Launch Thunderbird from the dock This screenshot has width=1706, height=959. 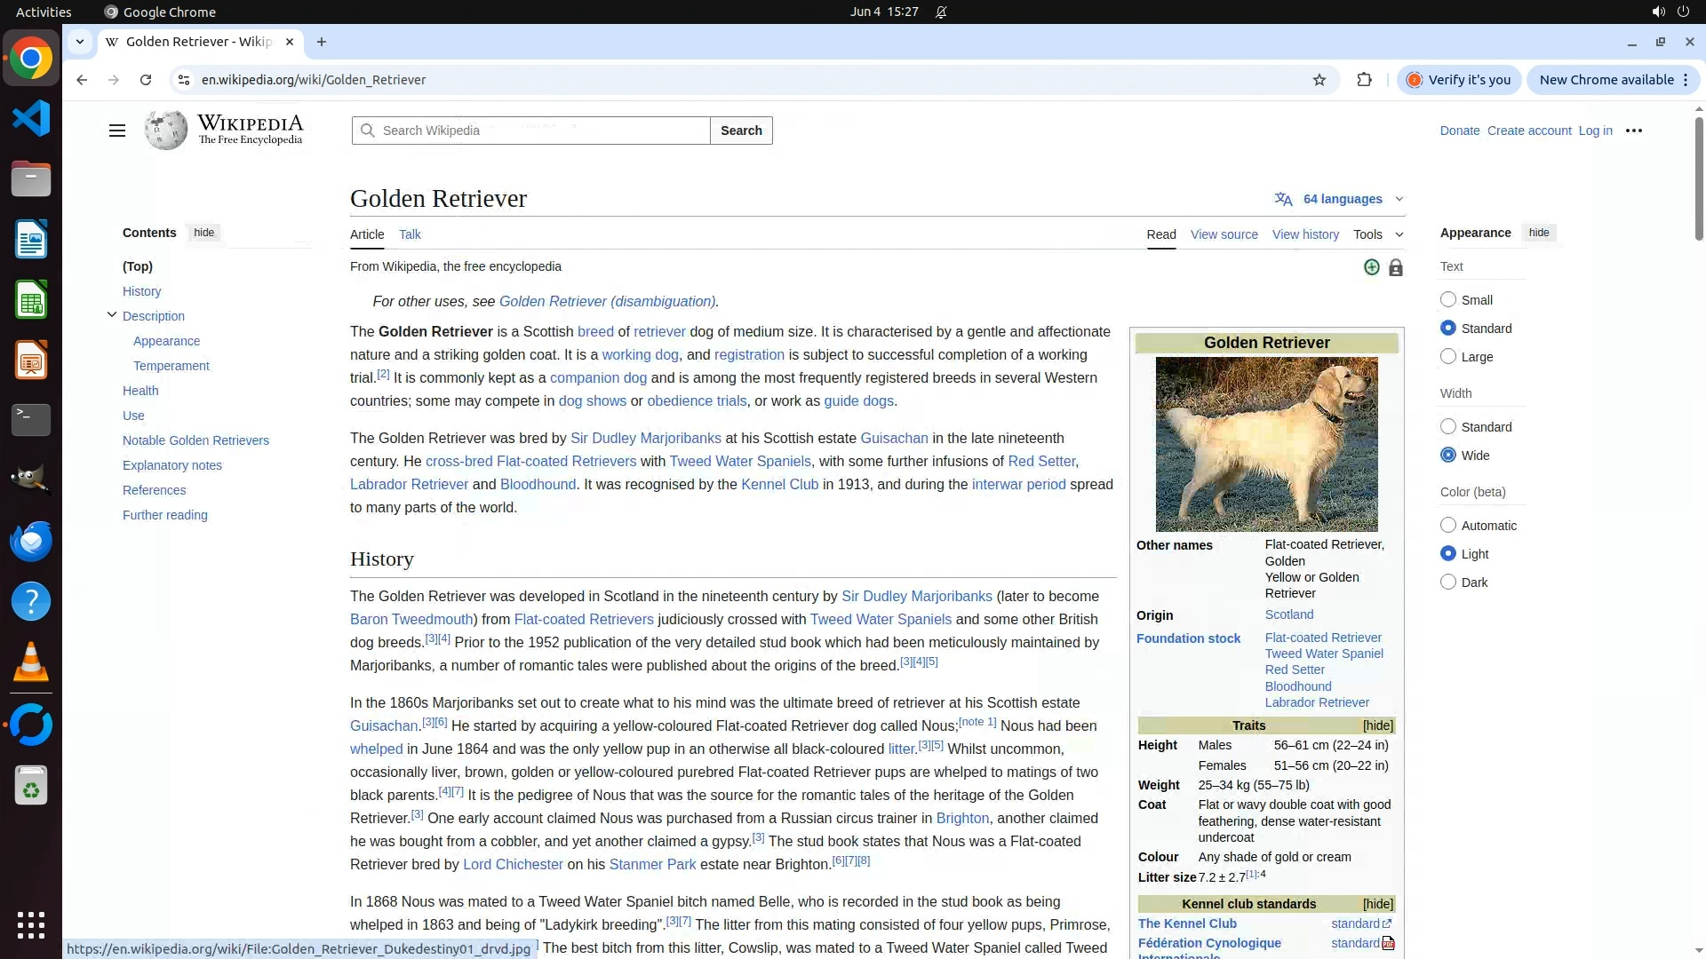point(31,542)
